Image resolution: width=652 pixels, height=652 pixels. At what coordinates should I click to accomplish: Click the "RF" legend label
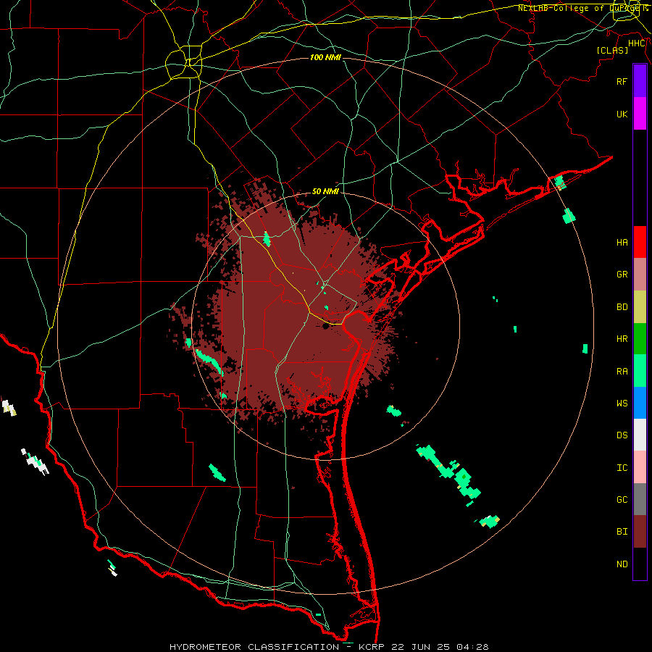(x=622, y=81)
